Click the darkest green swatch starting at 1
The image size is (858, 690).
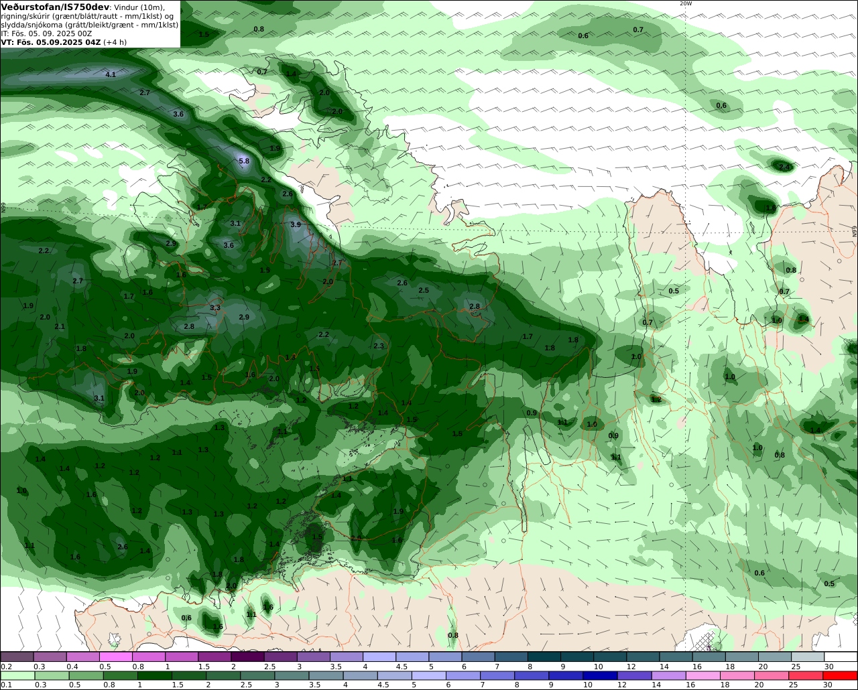click(x=154, y=676)
